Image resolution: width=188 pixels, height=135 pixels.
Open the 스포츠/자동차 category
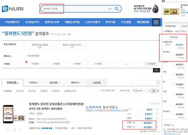point(92,22)
